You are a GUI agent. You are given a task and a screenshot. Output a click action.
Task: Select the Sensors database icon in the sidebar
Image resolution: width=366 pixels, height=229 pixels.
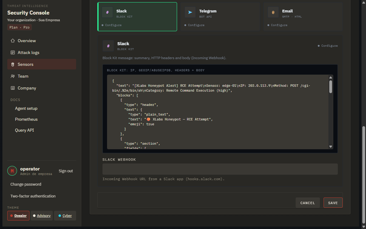coord(13,64)
